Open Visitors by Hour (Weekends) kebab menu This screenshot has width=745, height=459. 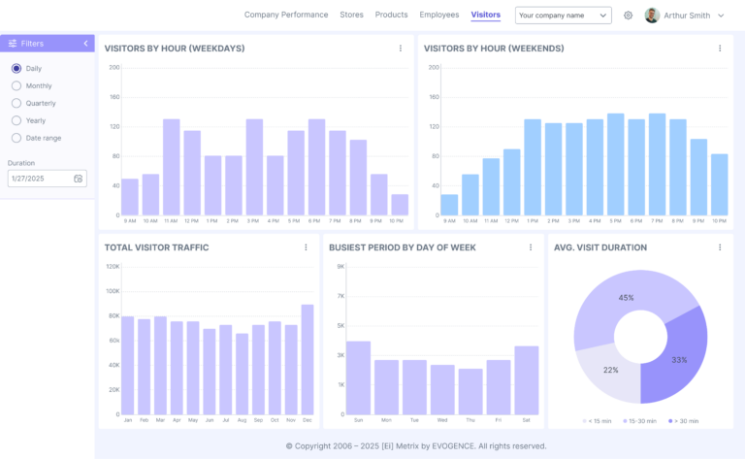[720, 49]
